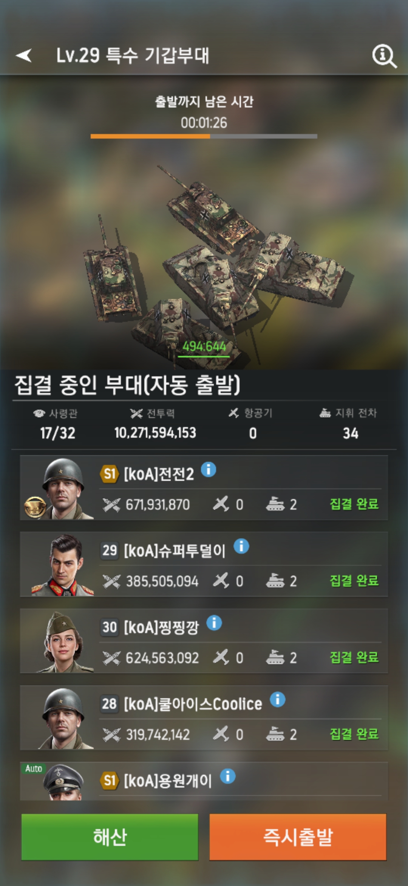Tap the 사령관 17/32 commander count
Screen dimensions: 408x886
(x=57, y=425)
